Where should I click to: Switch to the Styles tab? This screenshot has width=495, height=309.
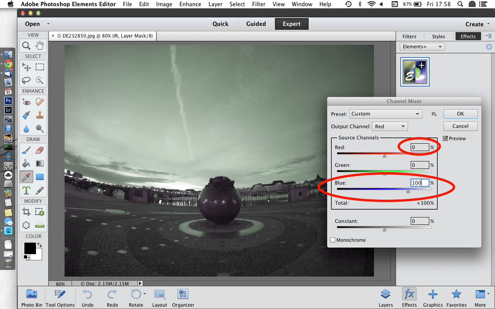pyautogui.click(x=439, y=36)
